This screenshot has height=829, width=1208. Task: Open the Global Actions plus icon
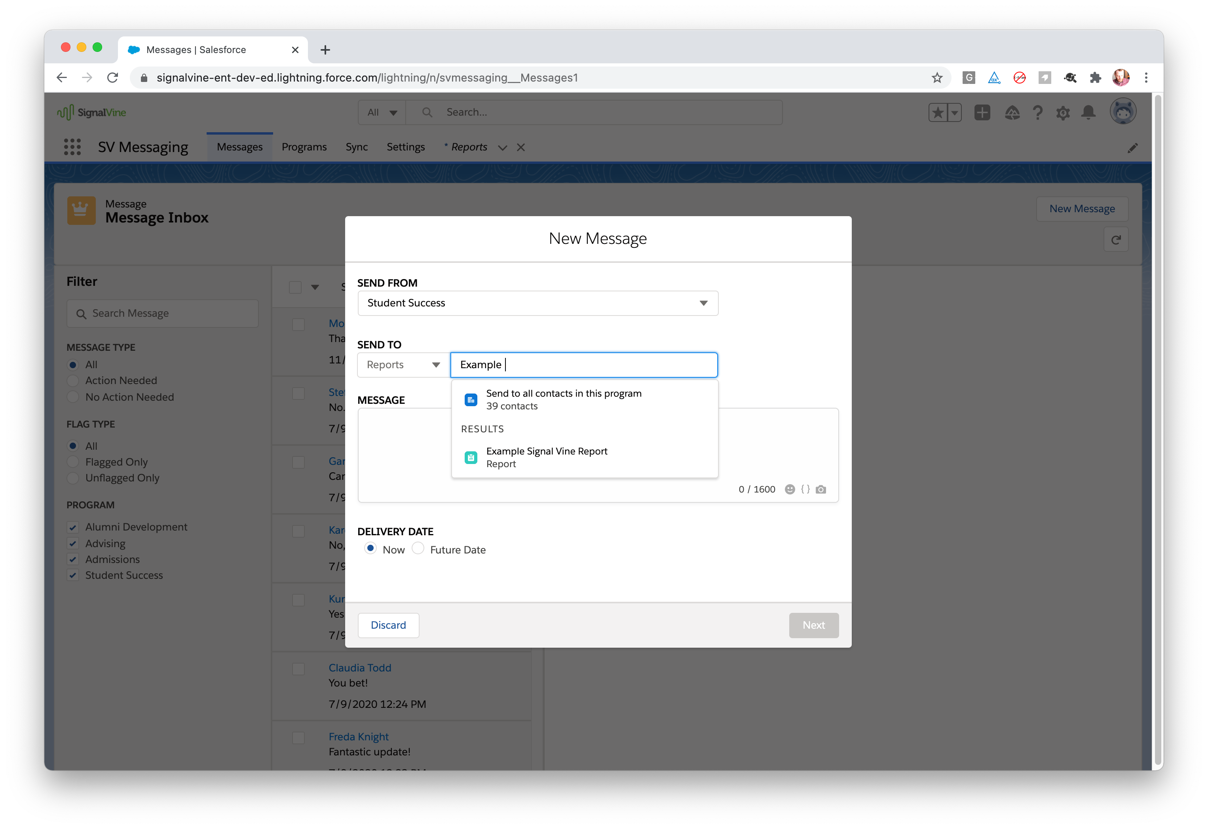[982, 112]
